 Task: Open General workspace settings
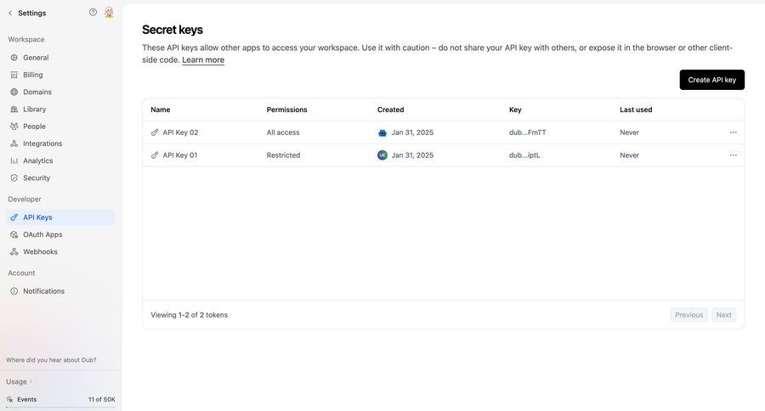point(36,58)
